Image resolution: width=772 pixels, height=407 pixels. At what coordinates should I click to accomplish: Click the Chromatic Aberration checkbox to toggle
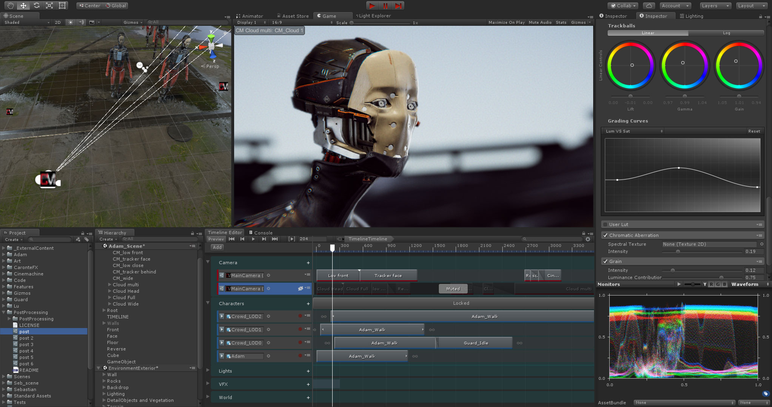tap(604, 235)
